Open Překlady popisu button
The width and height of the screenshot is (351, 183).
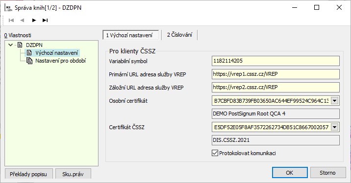point(28,174)
